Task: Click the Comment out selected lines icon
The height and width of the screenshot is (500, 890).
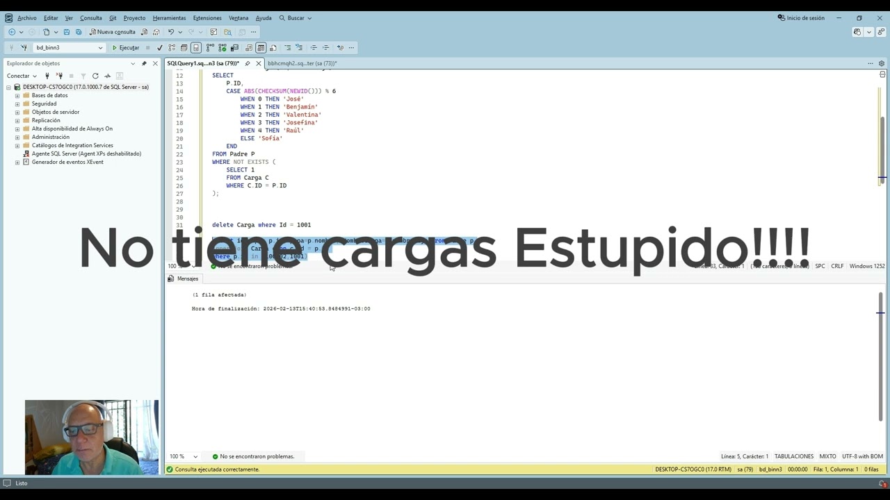Action: pyautogui.click(x=287, y=48)
